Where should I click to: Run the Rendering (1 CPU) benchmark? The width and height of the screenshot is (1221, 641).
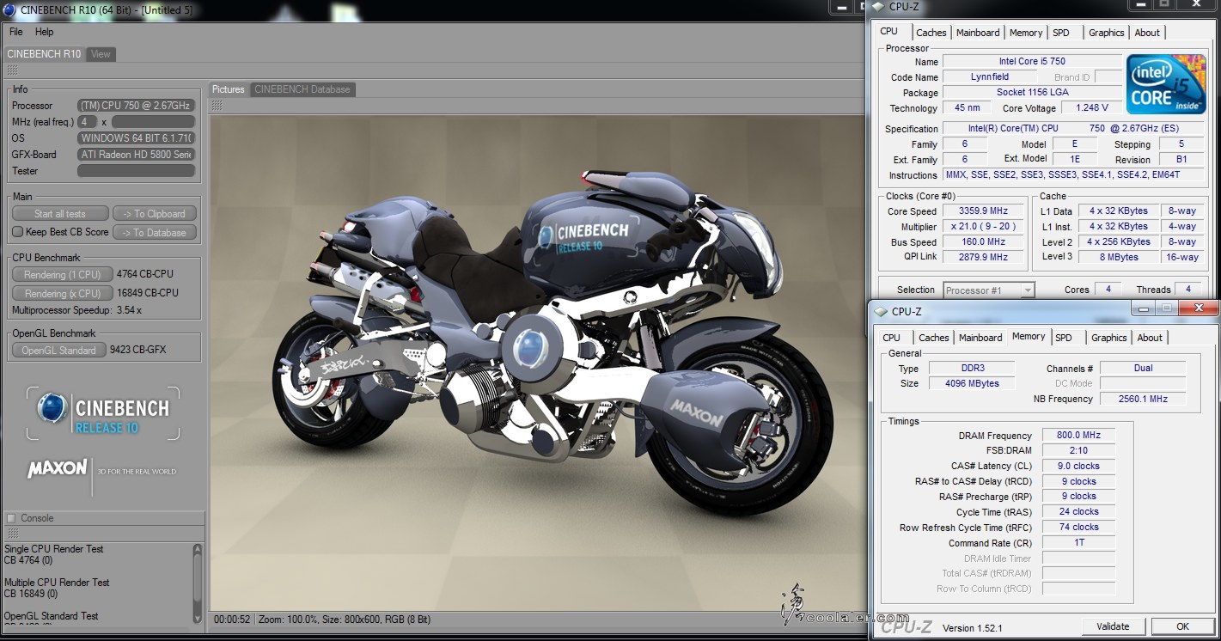click(x=62, y=275)
